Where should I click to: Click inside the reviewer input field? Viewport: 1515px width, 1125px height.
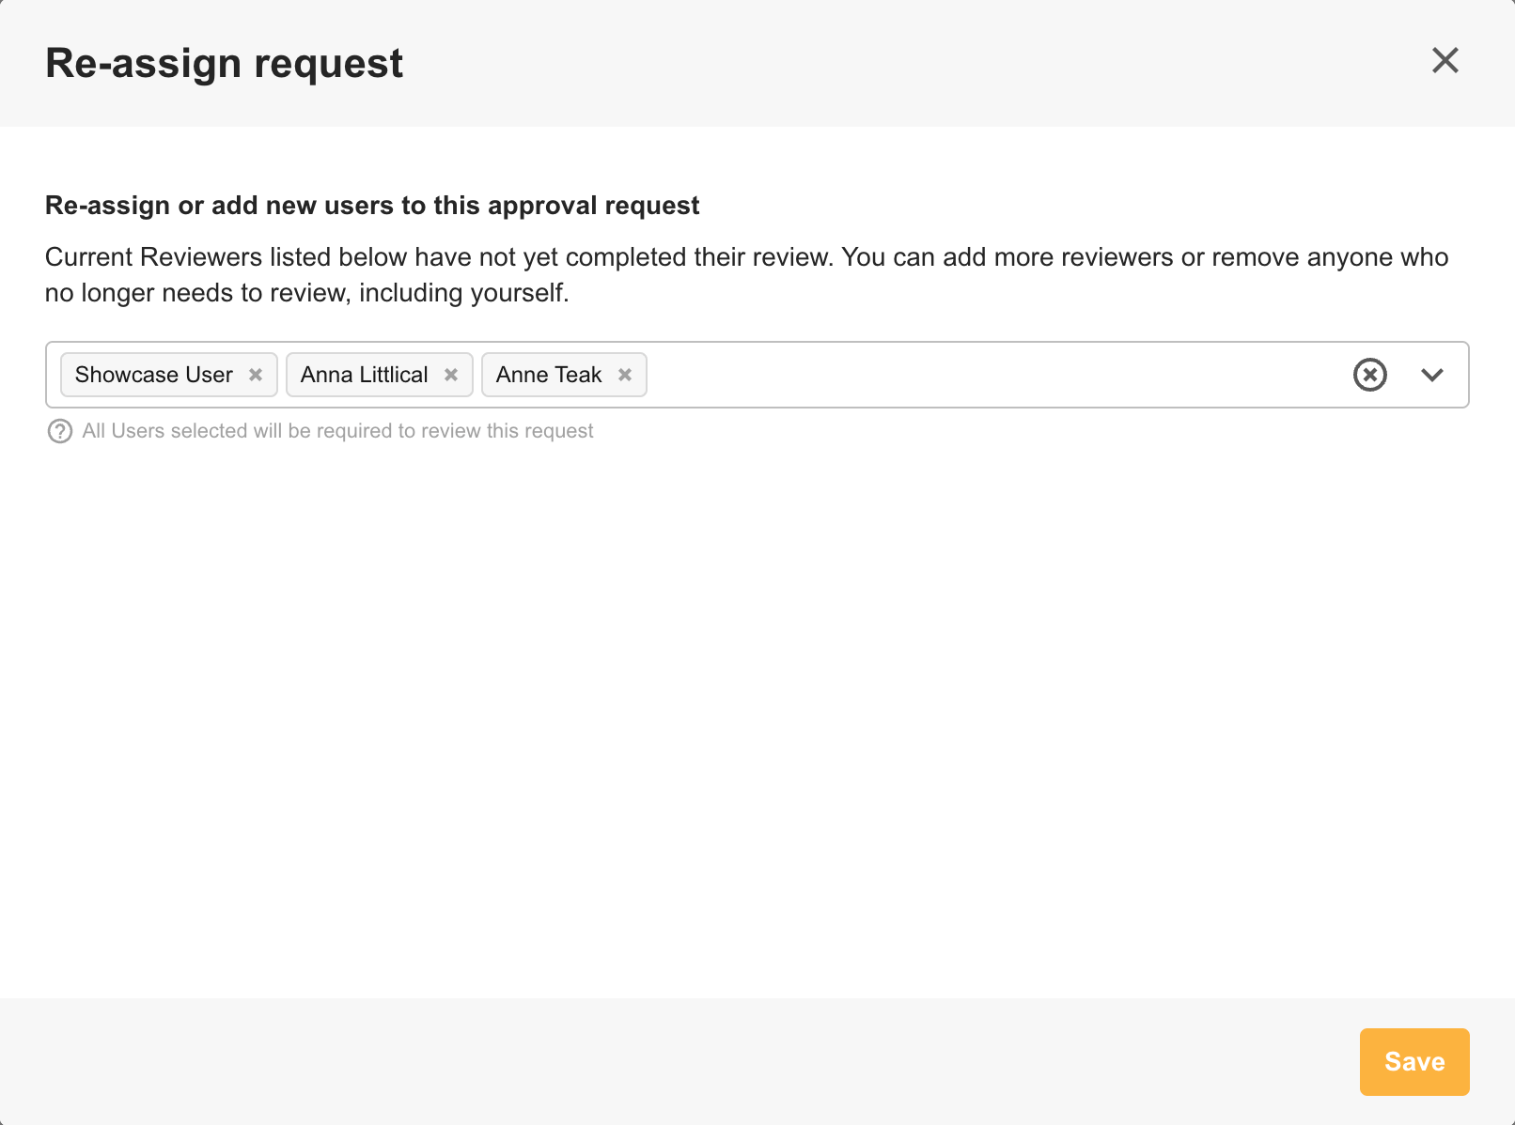pos(940,375)
